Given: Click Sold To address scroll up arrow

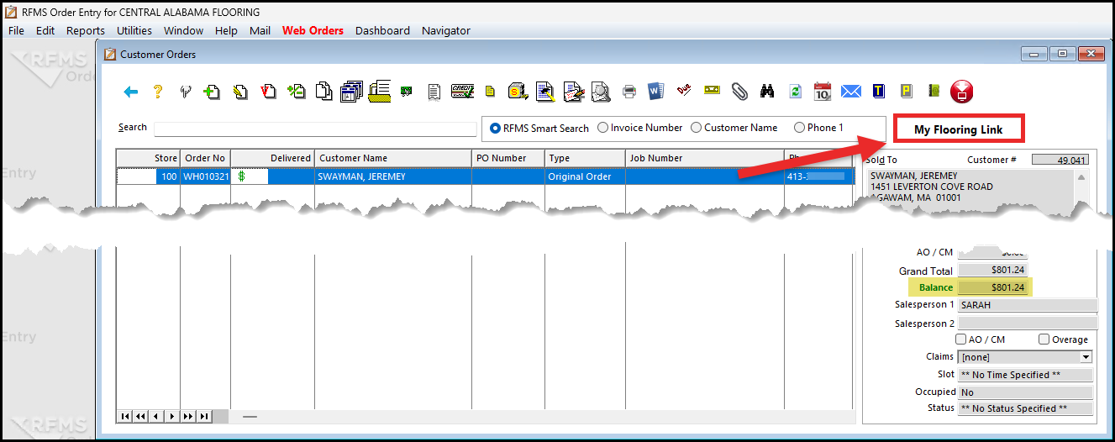Looking at the screenshot, I should [x=1081, y=177].
